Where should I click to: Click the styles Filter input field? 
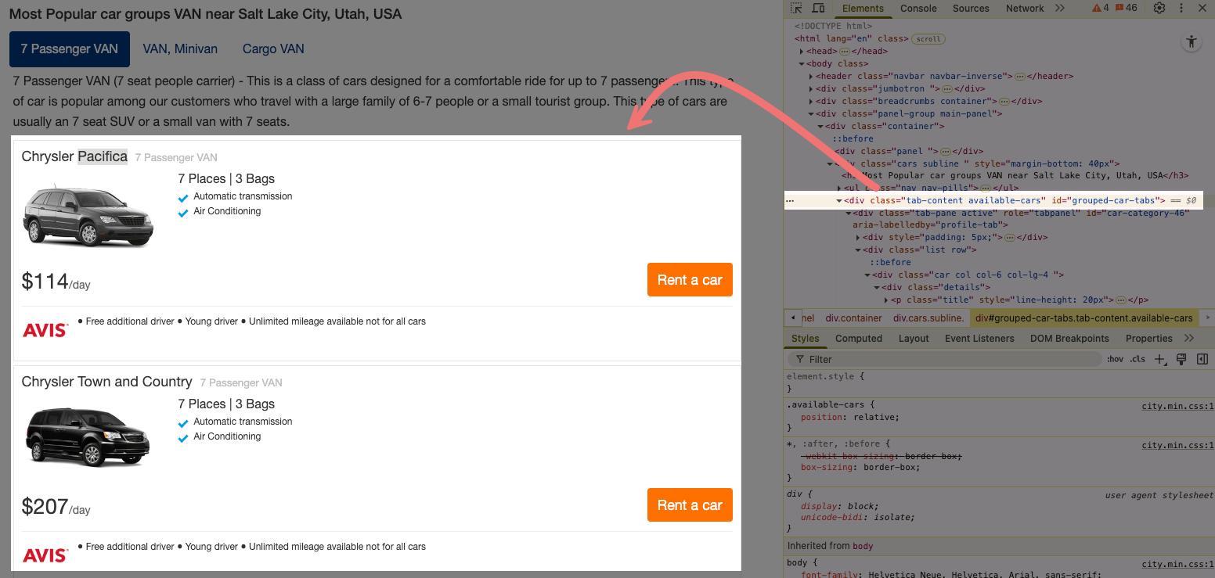coord(947,360)
